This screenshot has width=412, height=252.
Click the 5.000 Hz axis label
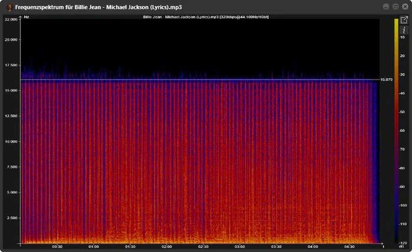pos(12,193)
